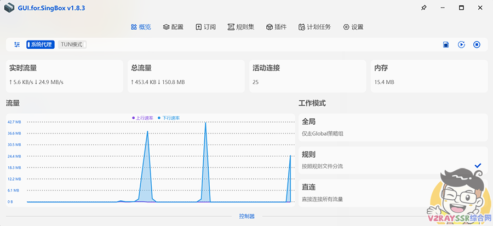493x226 pixels.
Task: Select the 直连 direct work mode
Action: pos(393,193)
